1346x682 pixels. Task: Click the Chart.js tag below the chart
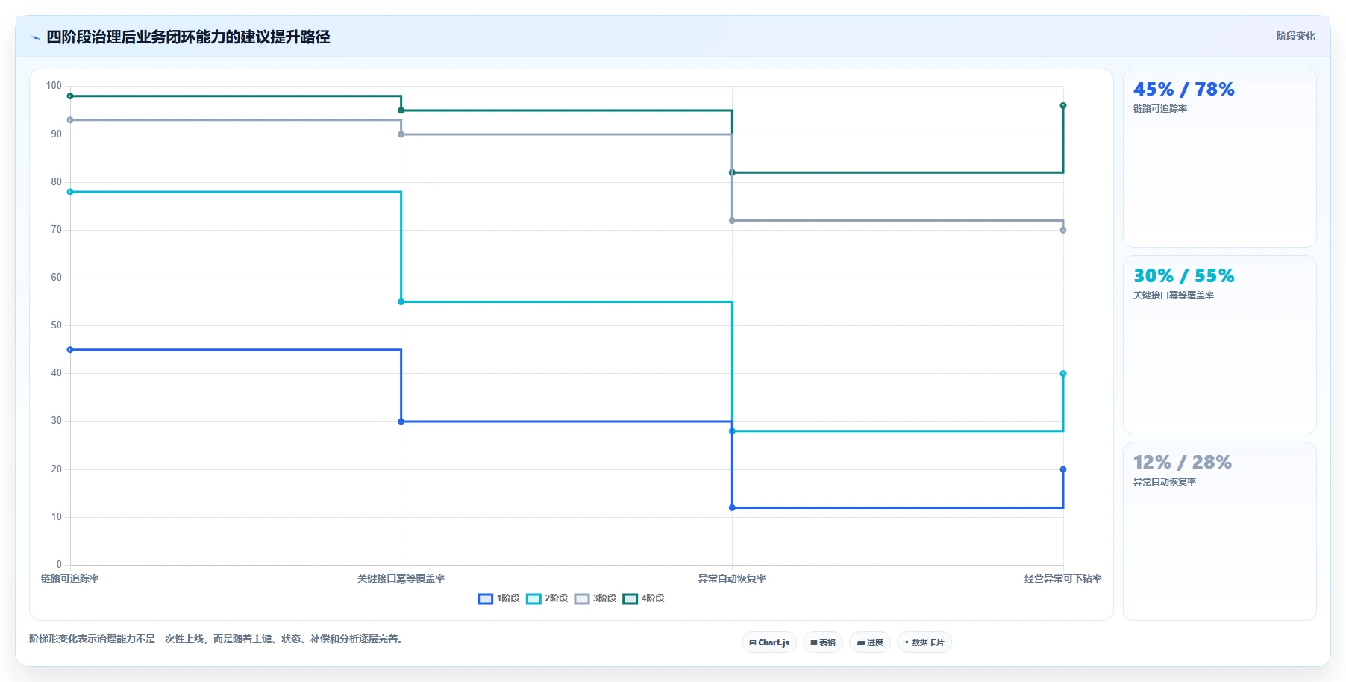tap(769, 642)
